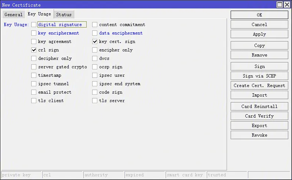Click the Card Verify button
The height and width of the screenshot is (180, 292).
[x=259, y=116]
